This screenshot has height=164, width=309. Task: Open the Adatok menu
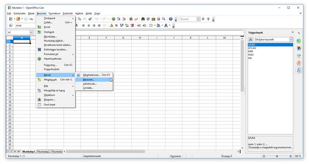(79, 14)
